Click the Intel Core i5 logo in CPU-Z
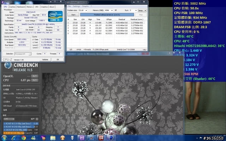Viewport: 226px width, 141px height. click(x=55, y=16)
